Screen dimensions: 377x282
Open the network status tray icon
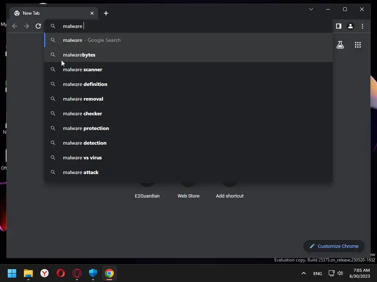click(x=332, y=273)
